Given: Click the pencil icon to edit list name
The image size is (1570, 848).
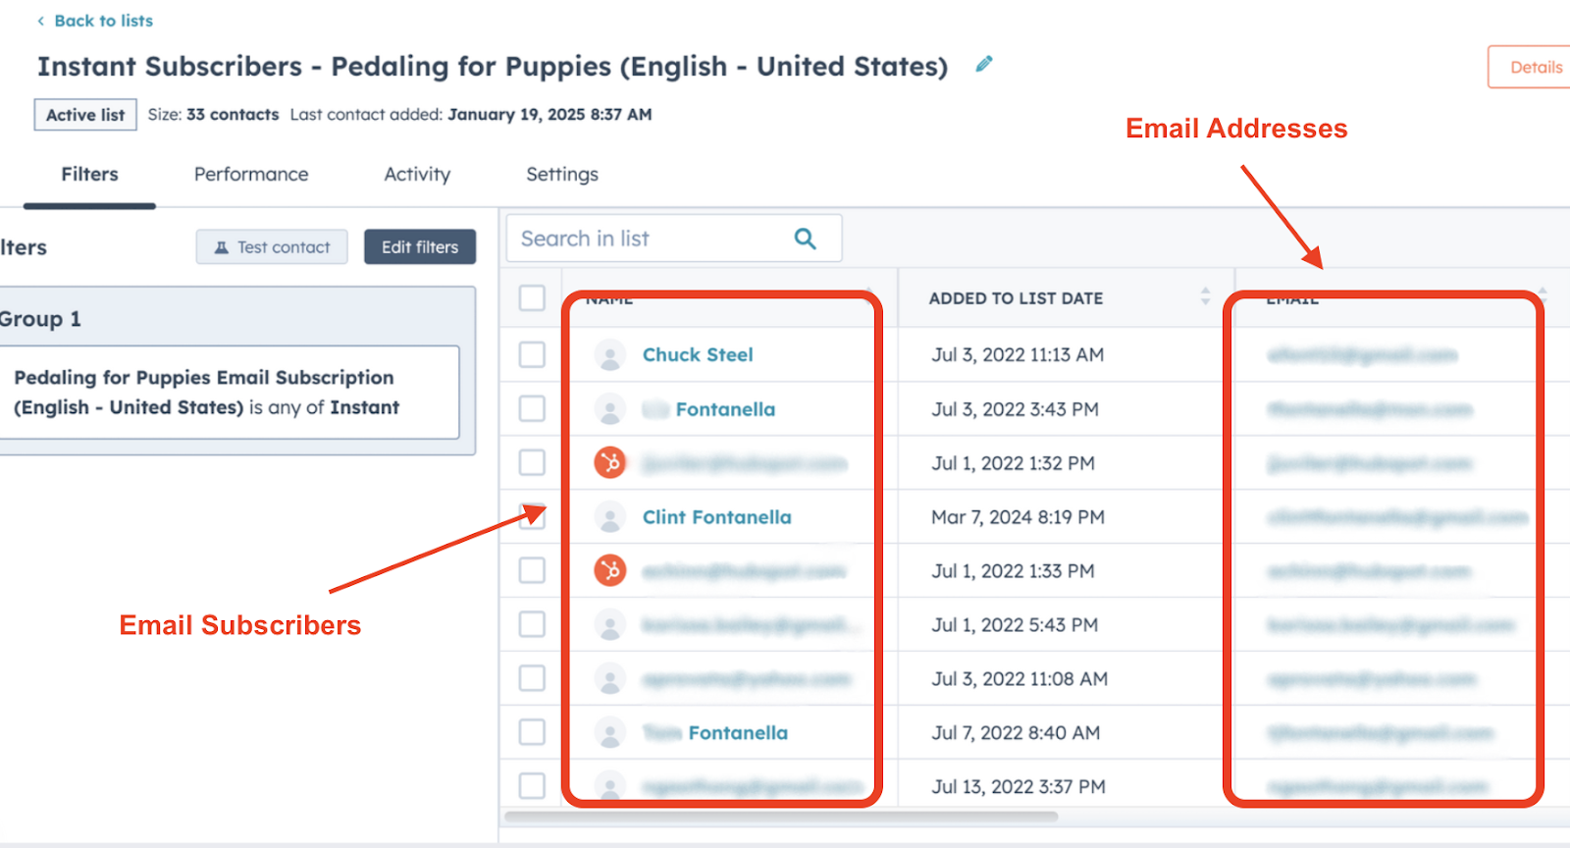Looking at the screenshot, I should click(x=983, y=65).
